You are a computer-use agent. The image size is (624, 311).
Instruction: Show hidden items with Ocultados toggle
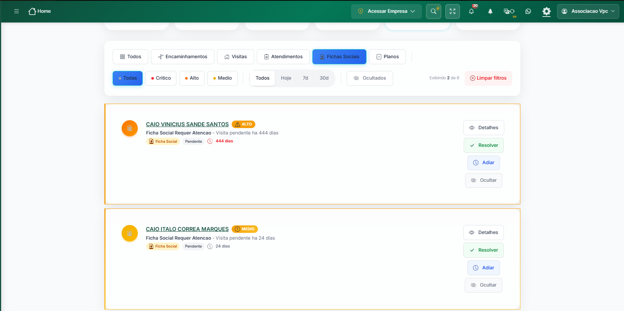tap(370, 78)
